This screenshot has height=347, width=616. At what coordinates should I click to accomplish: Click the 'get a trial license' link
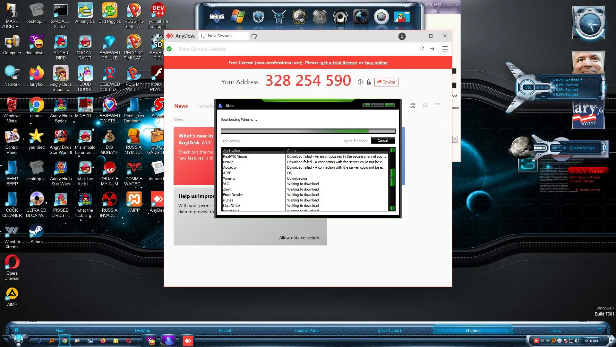(338, 63)
